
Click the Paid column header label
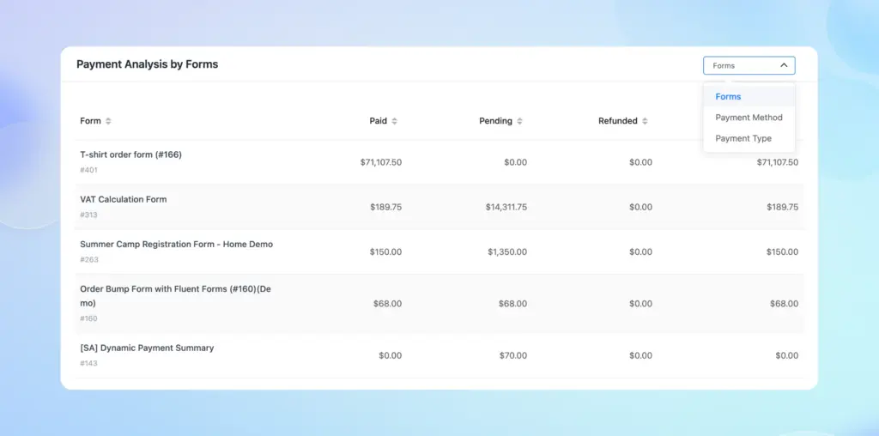(378, 121)
